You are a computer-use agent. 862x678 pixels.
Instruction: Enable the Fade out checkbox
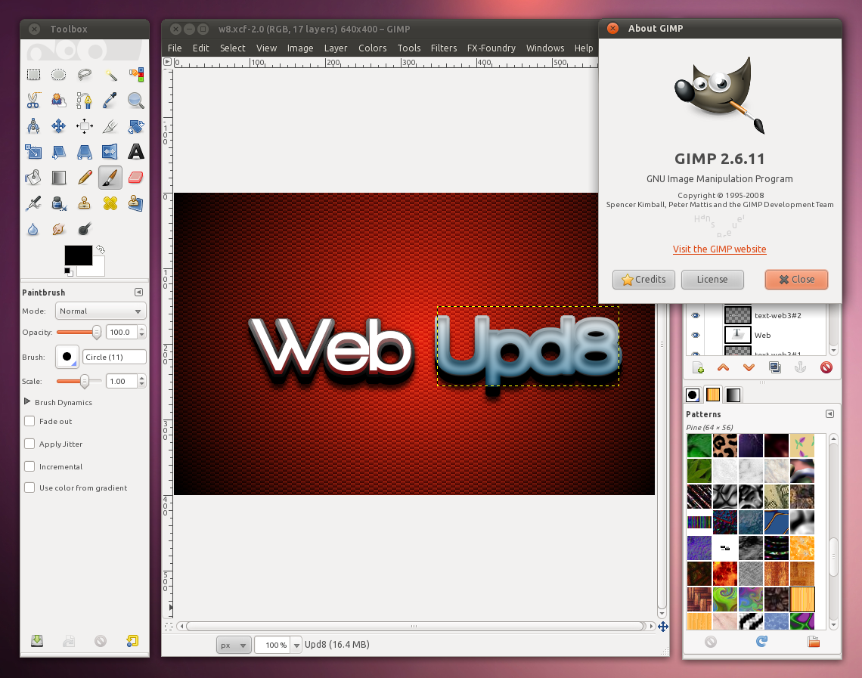[29, 421]
